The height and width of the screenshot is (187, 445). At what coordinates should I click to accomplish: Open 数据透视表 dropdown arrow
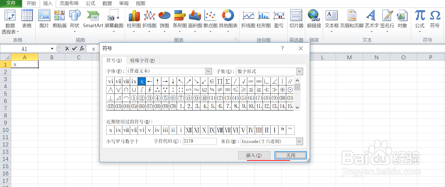pyautogui.click(x=18, y=32)
